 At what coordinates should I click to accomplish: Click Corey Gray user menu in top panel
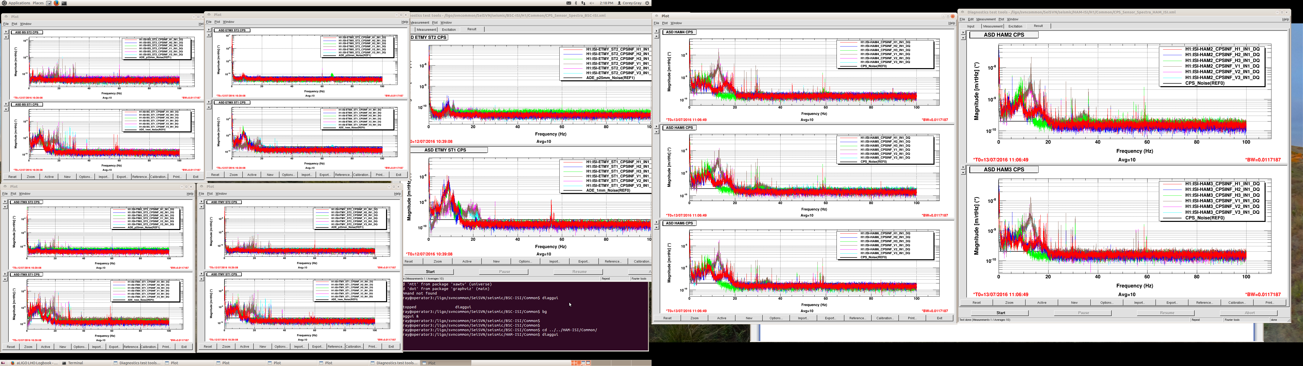click(x=629, y=3)
